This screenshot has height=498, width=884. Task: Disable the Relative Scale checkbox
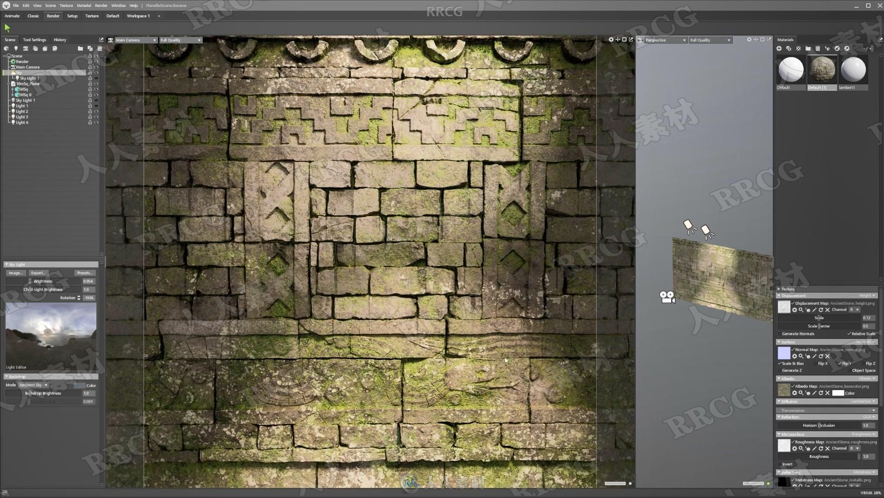pyautogui.click(x=849, y=334)
